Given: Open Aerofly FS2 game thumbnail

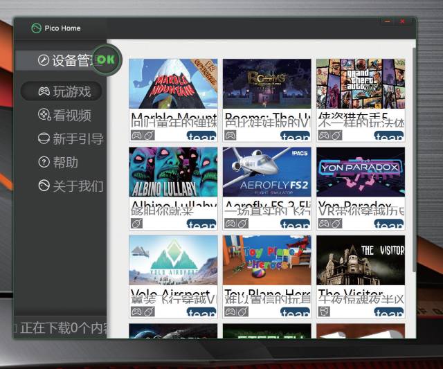Looking at the screenshot, I should tap(267, 172).
